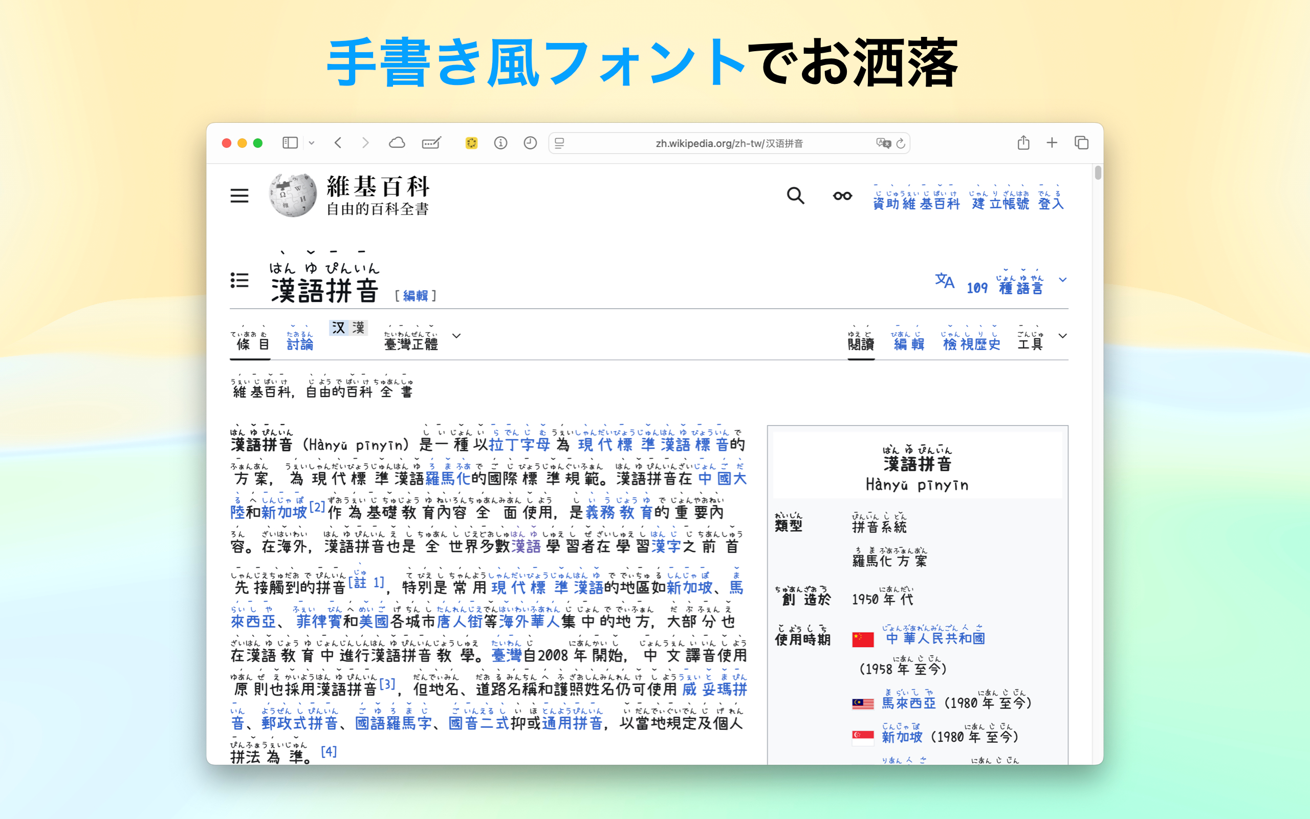Viewport: 1310px width, 819px height.
Task: Toggle the table of contents list icon
Action: point(239,281)
